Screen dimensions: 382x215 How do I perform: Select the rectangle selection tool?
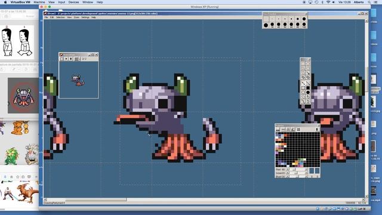tap(303, 64)
